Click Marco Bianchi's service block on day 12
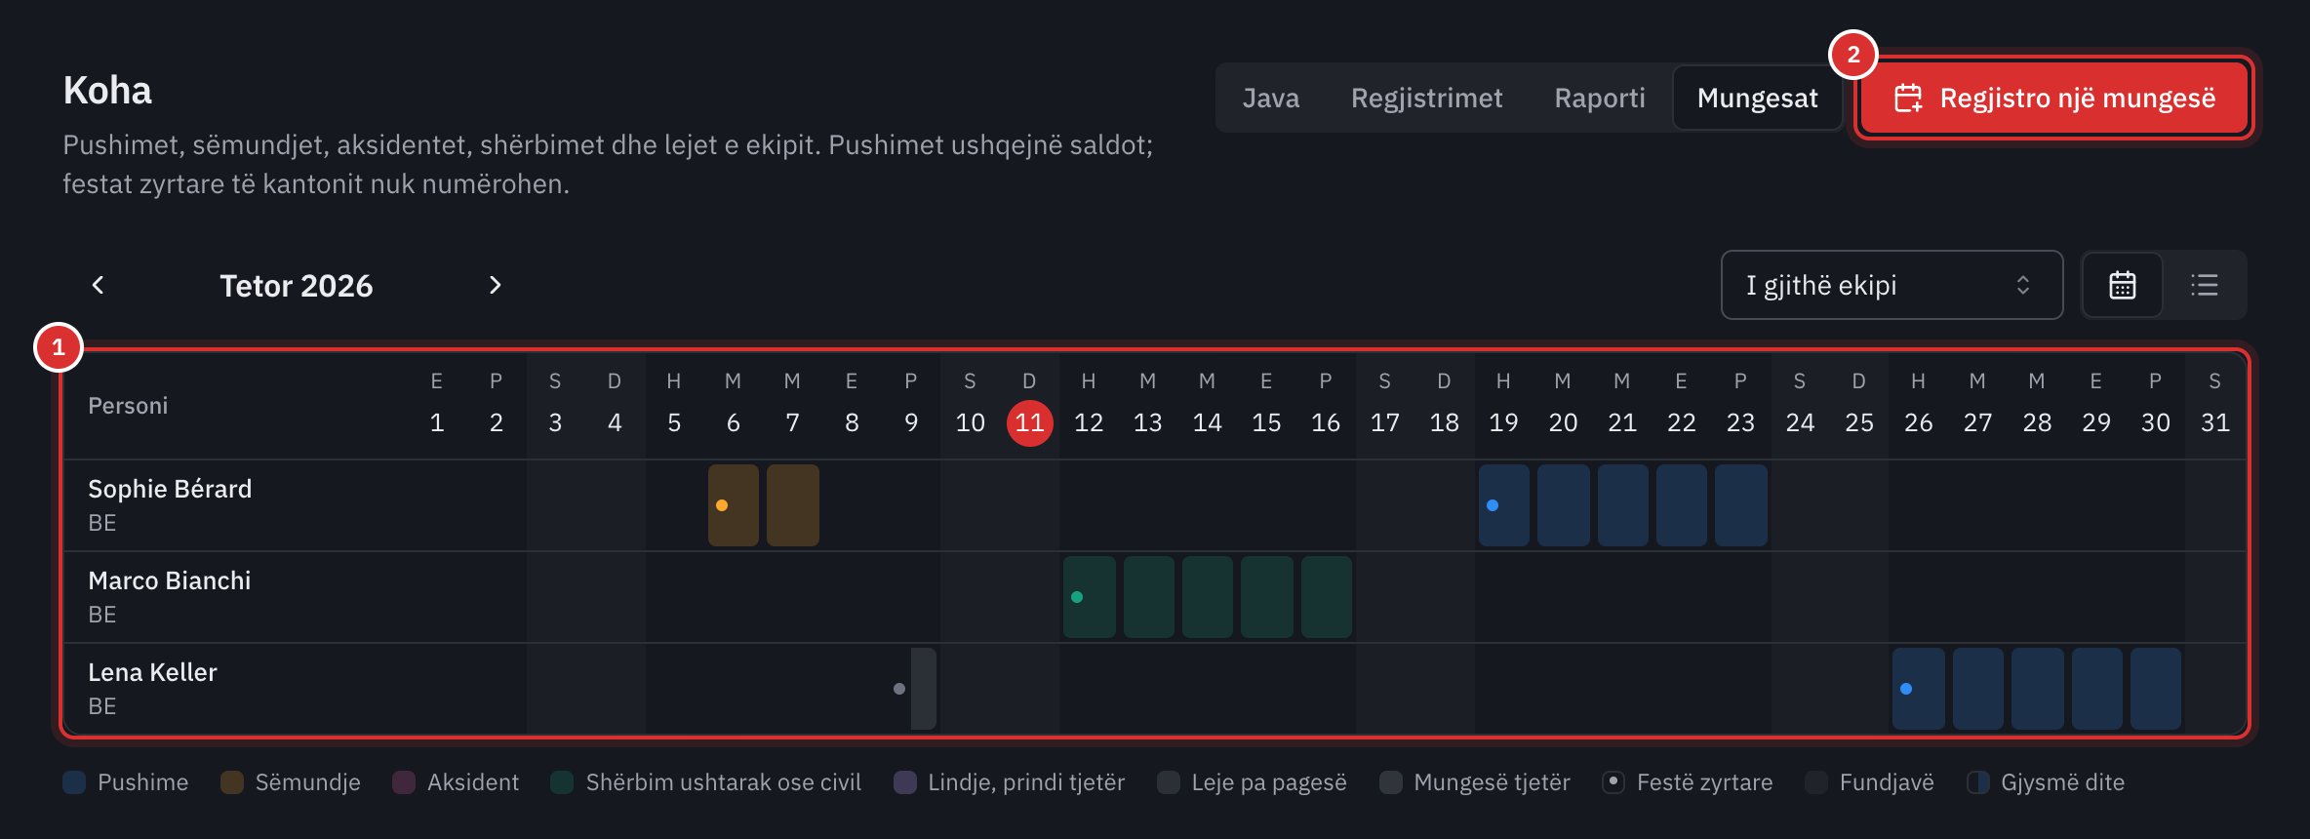The width and height of the screenshot is (2310, 839). coord(1090,597)
